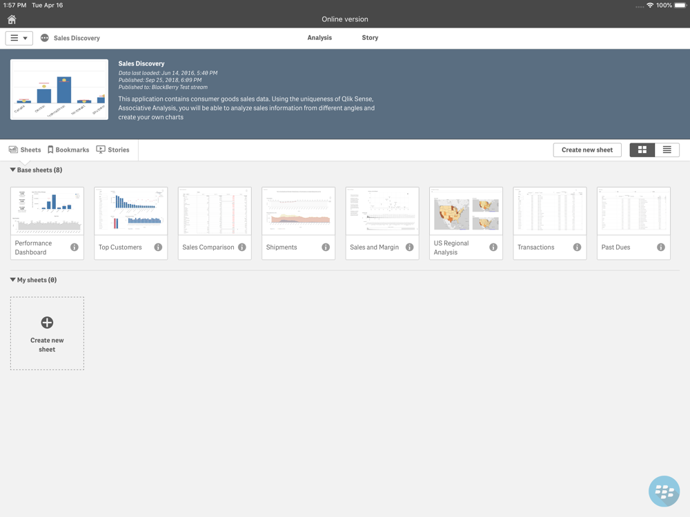Screen dimensions: 690x517
Task: Open the Sales and Margin sheet thumbnail
Action: coord(382,211)
